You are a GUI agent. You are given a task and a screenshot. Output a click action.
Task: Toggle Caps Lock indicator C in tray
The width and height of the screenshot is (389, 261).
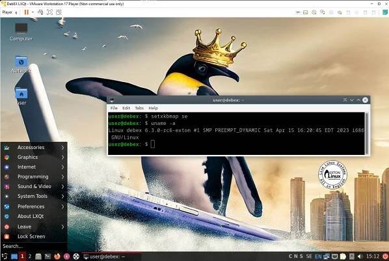[x=290, y=256]
